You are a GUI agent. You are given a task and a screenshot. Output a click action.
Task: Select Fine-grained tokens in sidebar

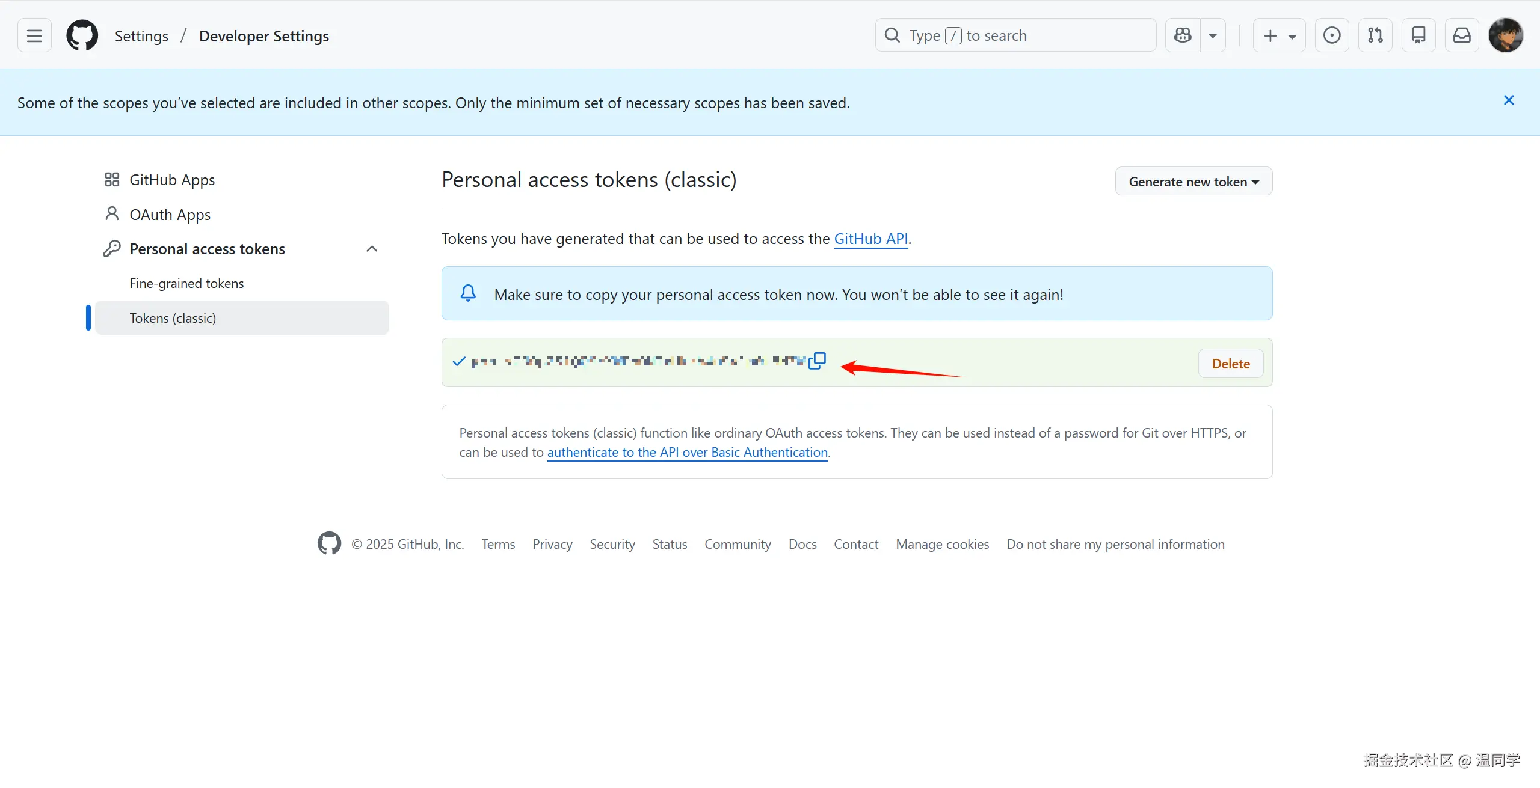pos(186,283)
